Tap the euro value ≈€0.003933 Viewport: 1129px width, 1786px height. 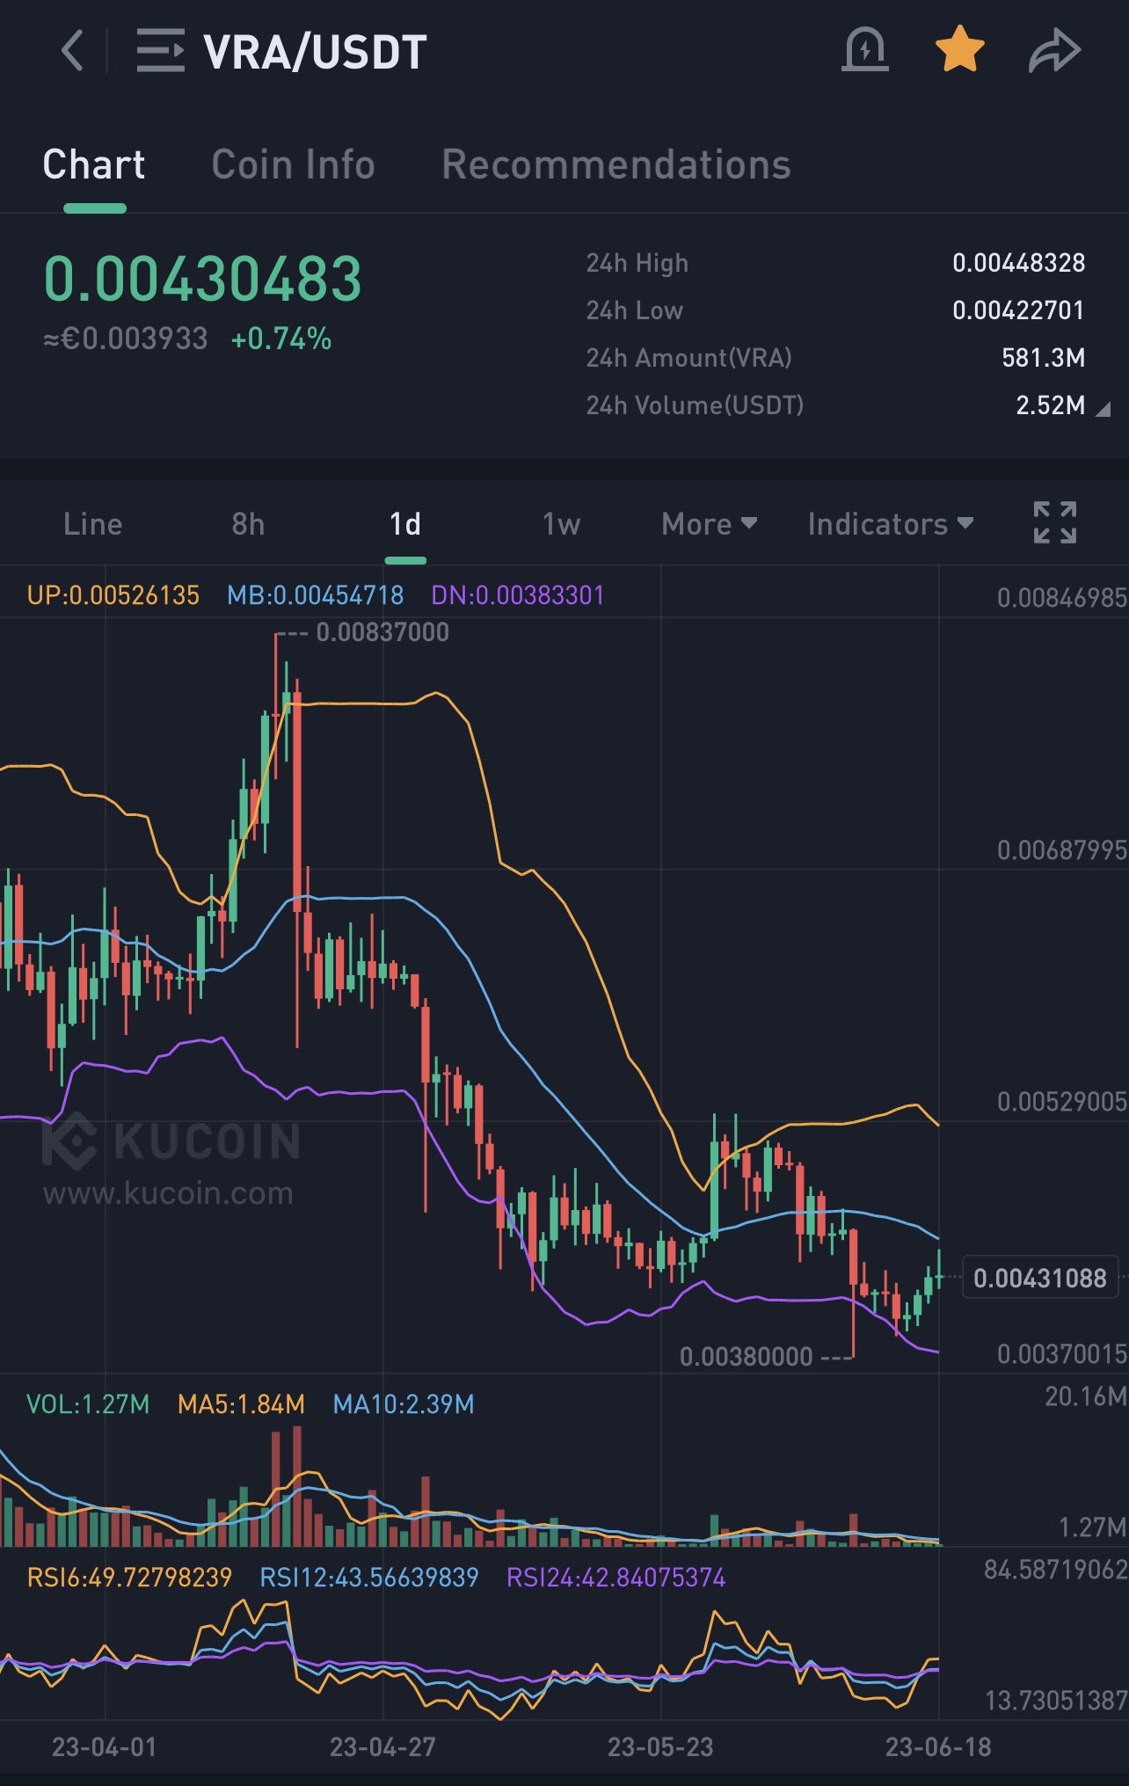(125, 339)
